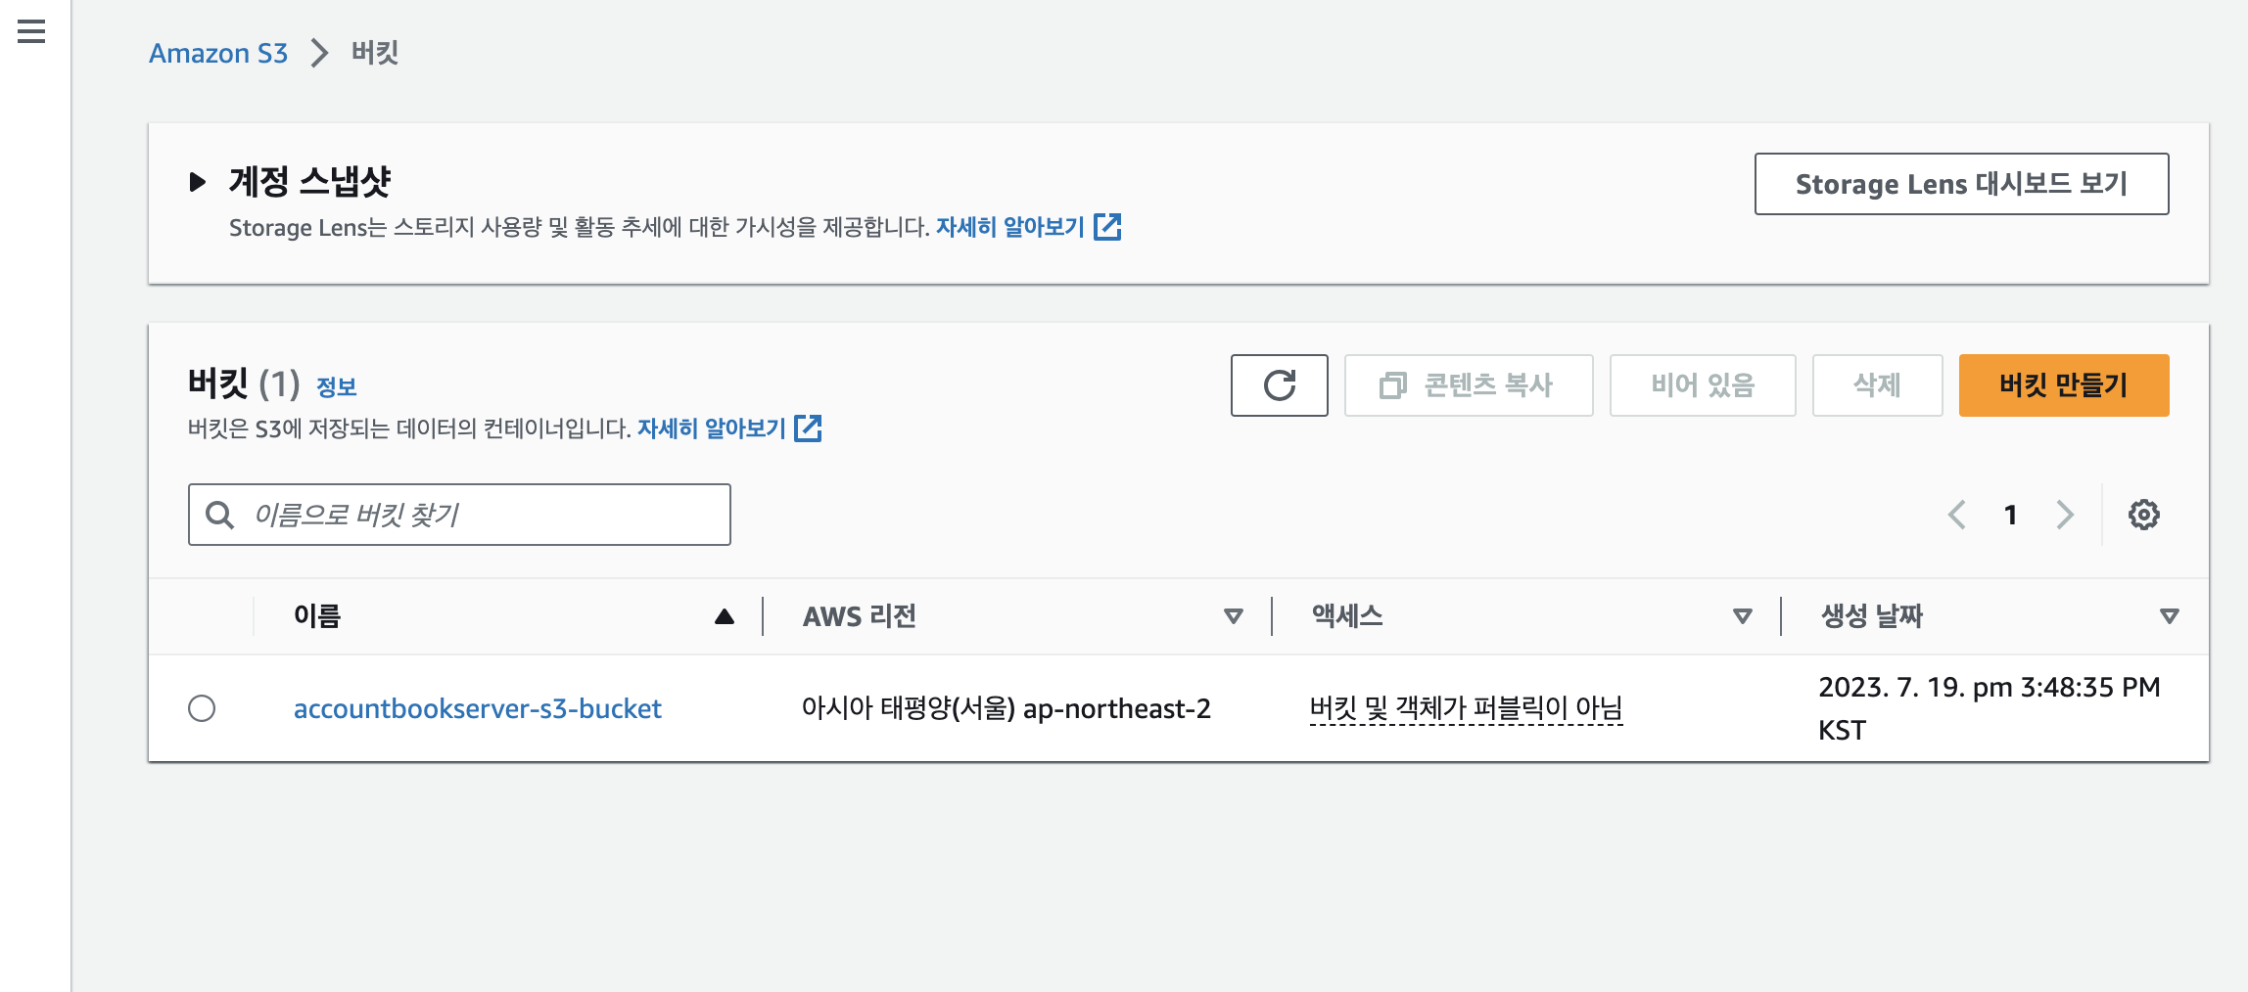Go to previous page arrow
This screenshot has width=2248, height=992.
[1956, 515]
